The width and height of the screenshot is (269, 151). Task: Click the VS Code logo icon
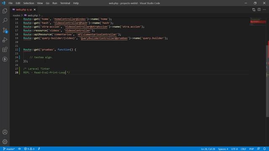3,3
